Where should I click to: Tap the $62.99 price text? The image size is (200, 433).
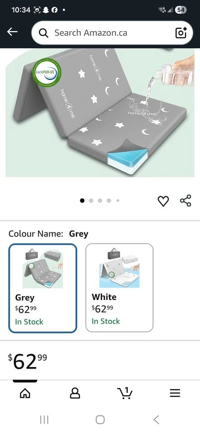pyautogui.click(x=28, y=361)
